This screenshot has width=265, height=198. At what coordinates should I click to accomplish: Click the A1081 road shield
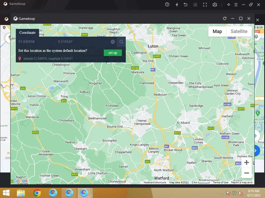(x=157, y=56)
